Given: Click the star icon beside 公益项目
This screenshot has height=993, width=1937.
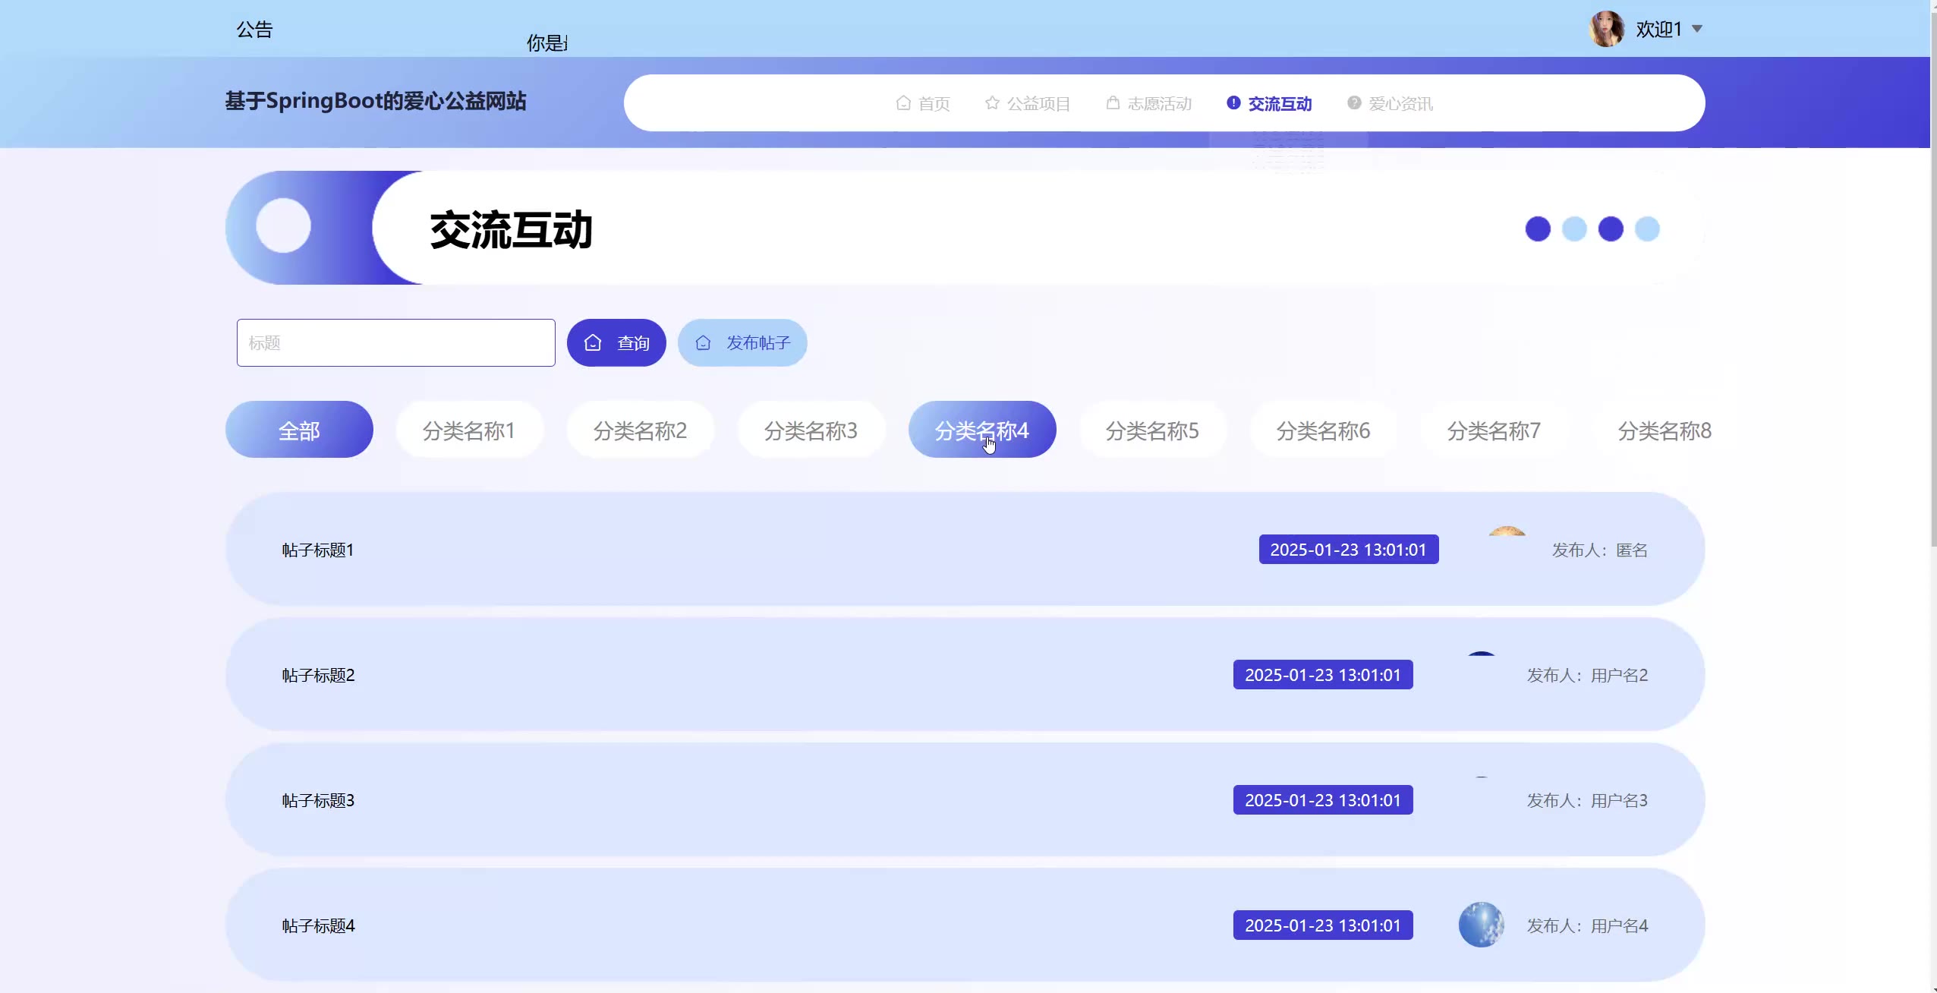Looking at the screenshot, I should [992, 103].
